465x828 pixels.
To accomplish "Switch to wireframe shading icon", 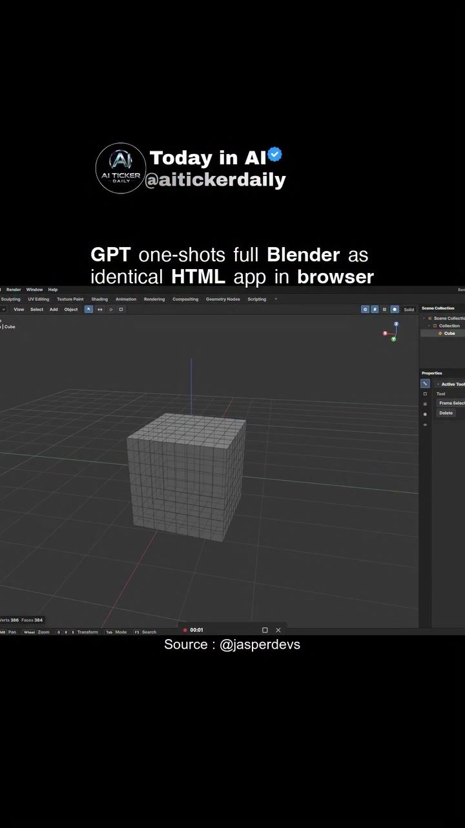I will point(384,309).
